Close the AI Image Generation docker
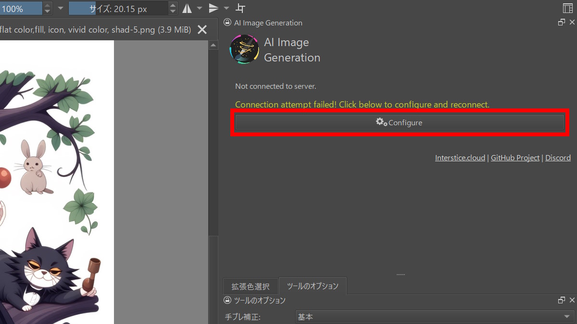The image size is (577, 324). 572,23
